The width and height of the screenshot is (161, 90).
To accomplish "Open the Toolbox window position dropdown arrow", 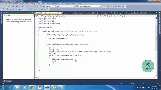I will coord(29,13).
